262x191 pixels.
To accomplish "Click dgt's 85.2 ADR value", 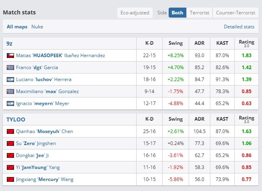I will coord(200,68).
